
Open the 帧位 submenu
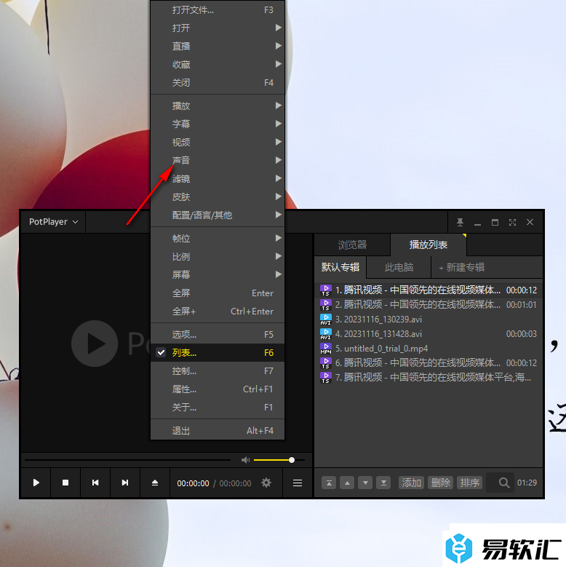218,238
